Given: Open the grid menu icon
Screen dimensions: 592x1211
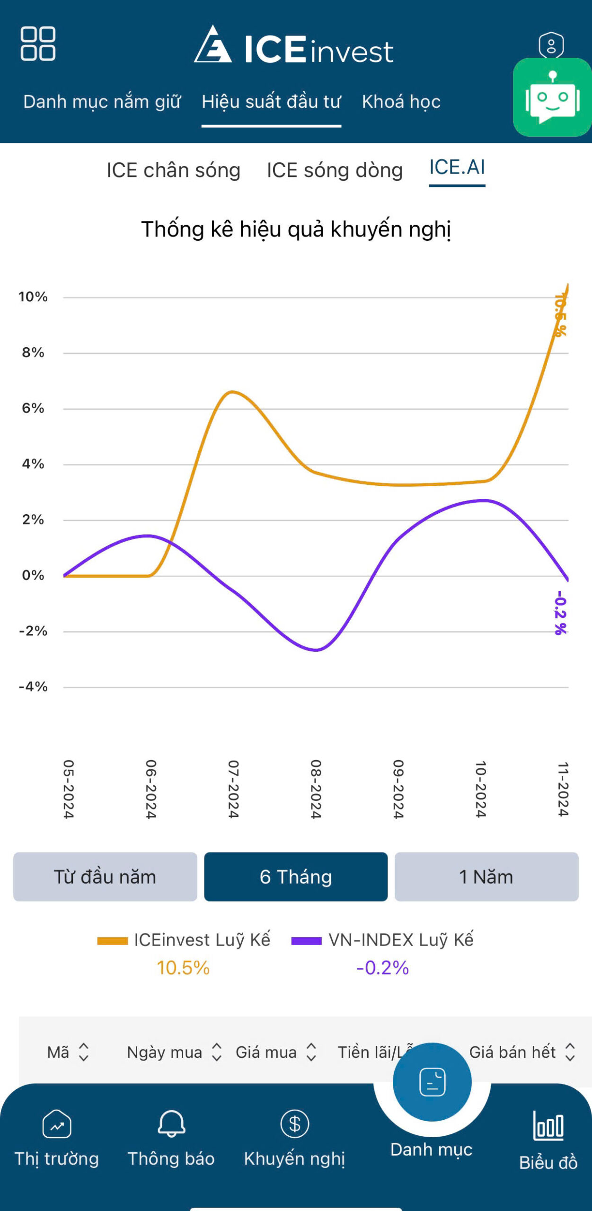Looking at the screenshot, I should point(38,44).
